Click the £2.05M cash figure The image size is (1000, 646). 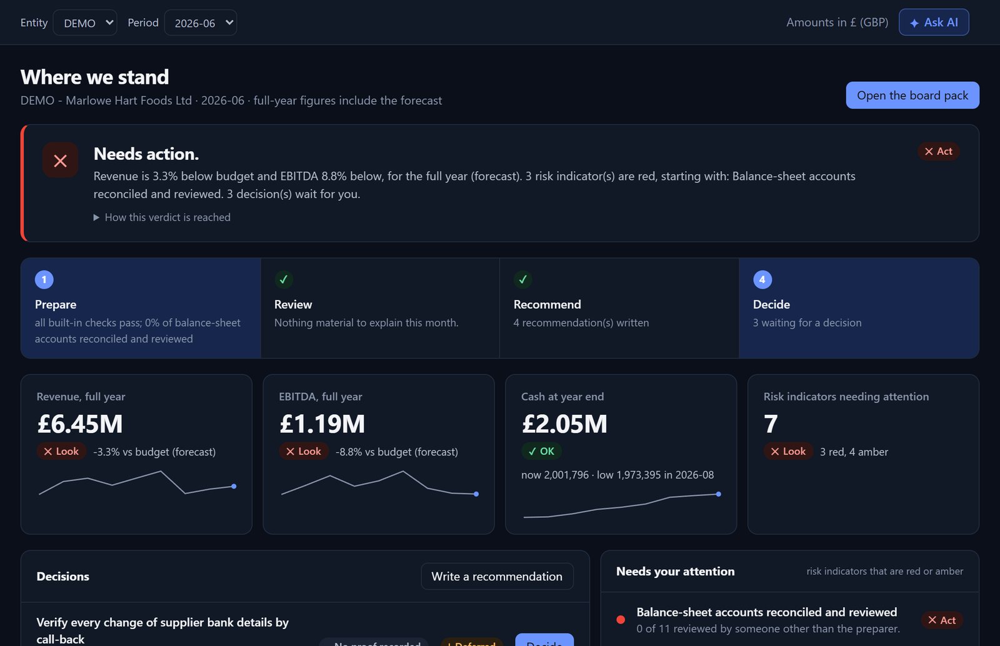click(x=564, y=424)
